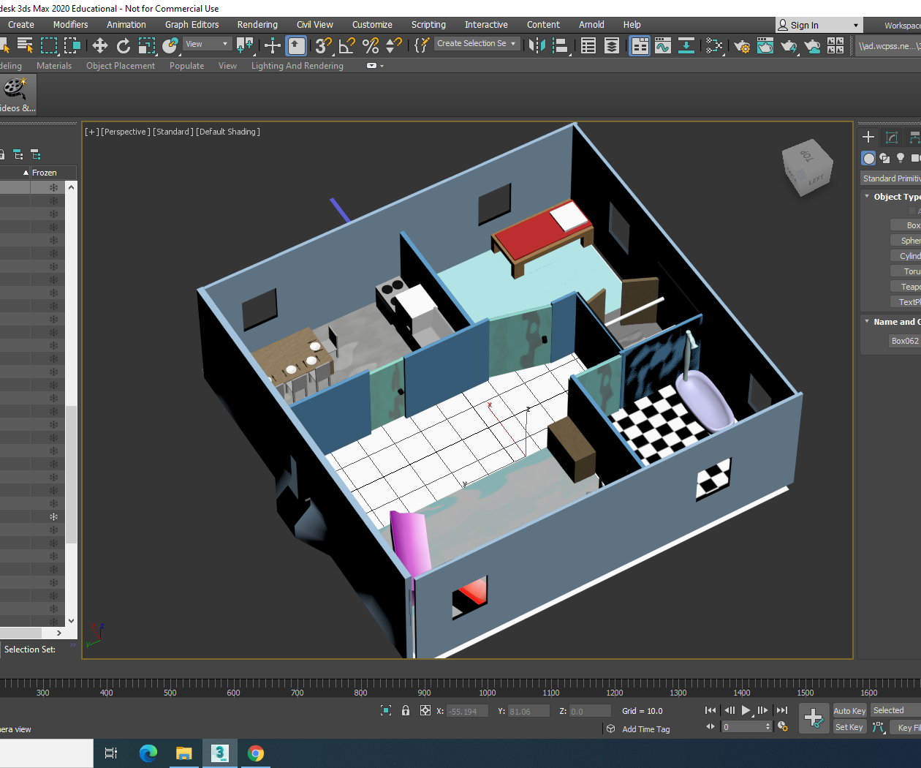Viewport: 921px width, 768px height.
Task: Launch Google Chrome from the taskbar
Action: pos(256,753)
